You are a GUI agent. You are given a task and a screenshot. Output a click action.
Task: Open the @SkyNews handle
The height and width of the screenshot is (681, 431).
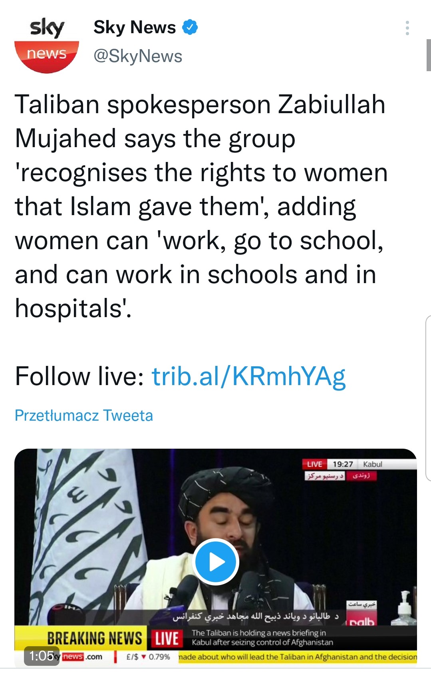pyautogui.click(x=138, y=56)
